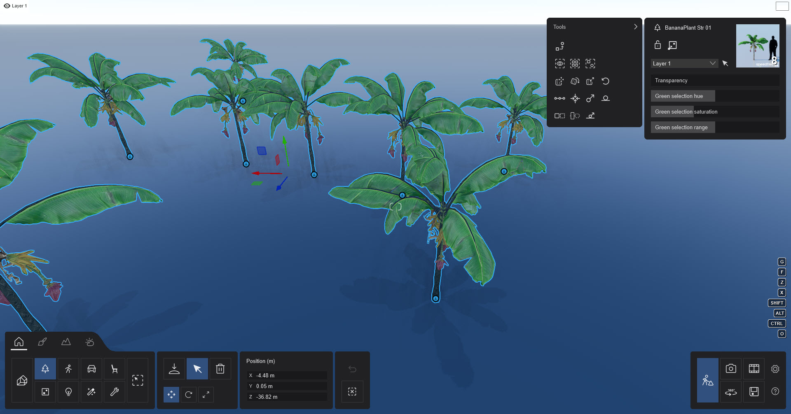Adjust the Green selection hue slider
Screen dimensions: 791x414
[x=715, y=96]
